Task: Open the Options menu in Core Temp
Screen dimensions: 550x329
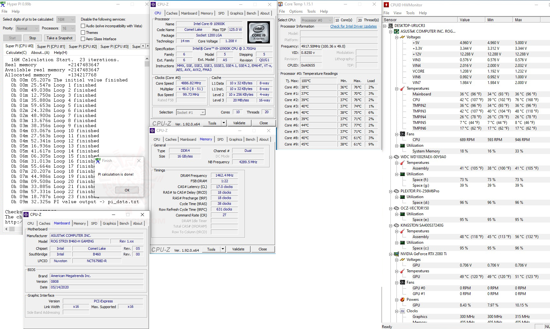Action: [x=296, y=11]
